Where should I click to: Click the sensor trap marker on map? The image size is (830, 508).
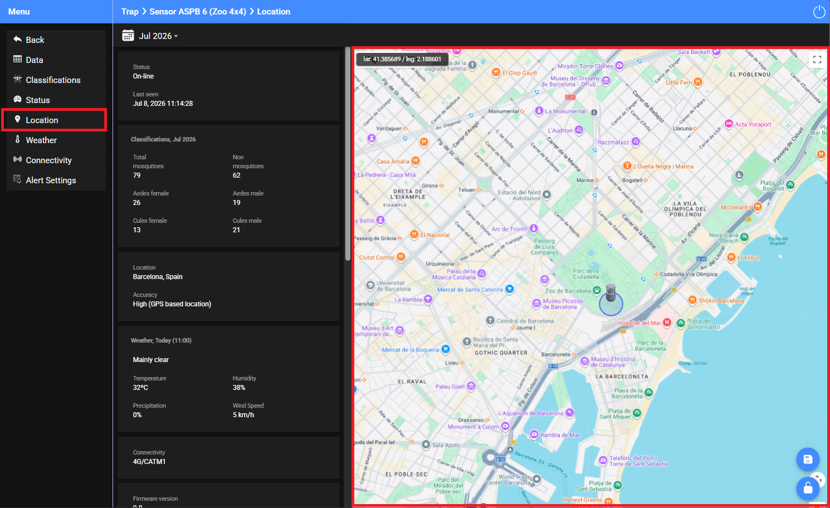point(611,293)
